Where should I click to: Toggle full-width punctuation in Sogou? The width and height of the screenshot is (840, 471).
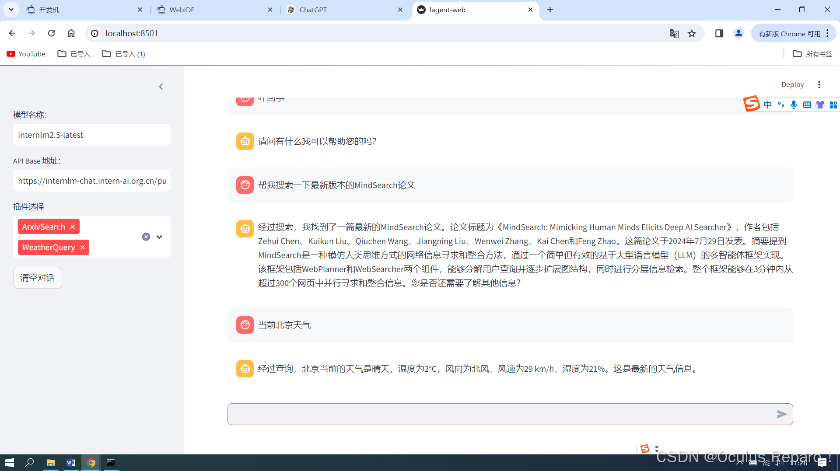781,105
